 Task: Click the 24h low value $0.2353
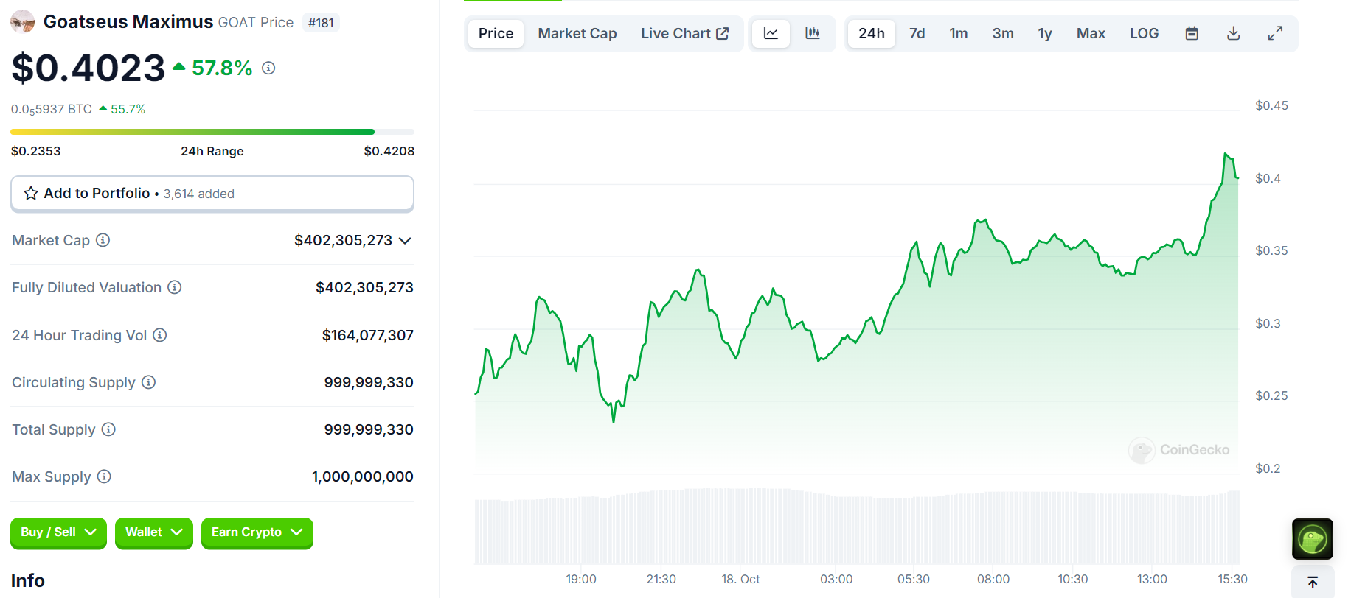coord(36,151)
